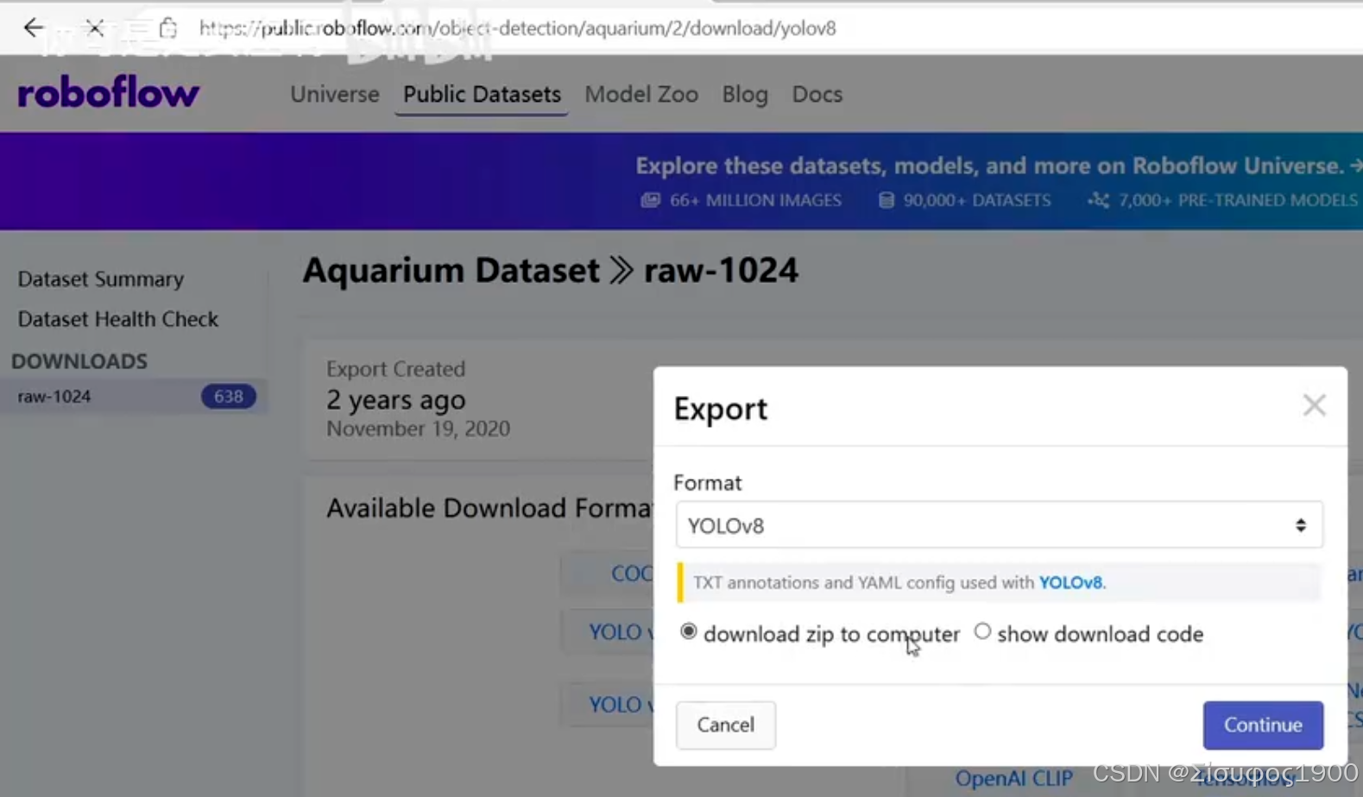
Task: Click the OpenAI CLIP format button
Action: 1013,778
